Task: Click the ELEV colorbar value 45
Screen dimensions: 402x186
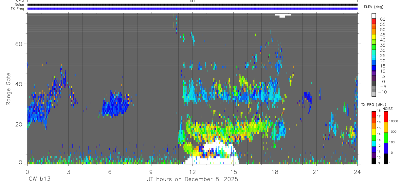Action: pos(382,35)
